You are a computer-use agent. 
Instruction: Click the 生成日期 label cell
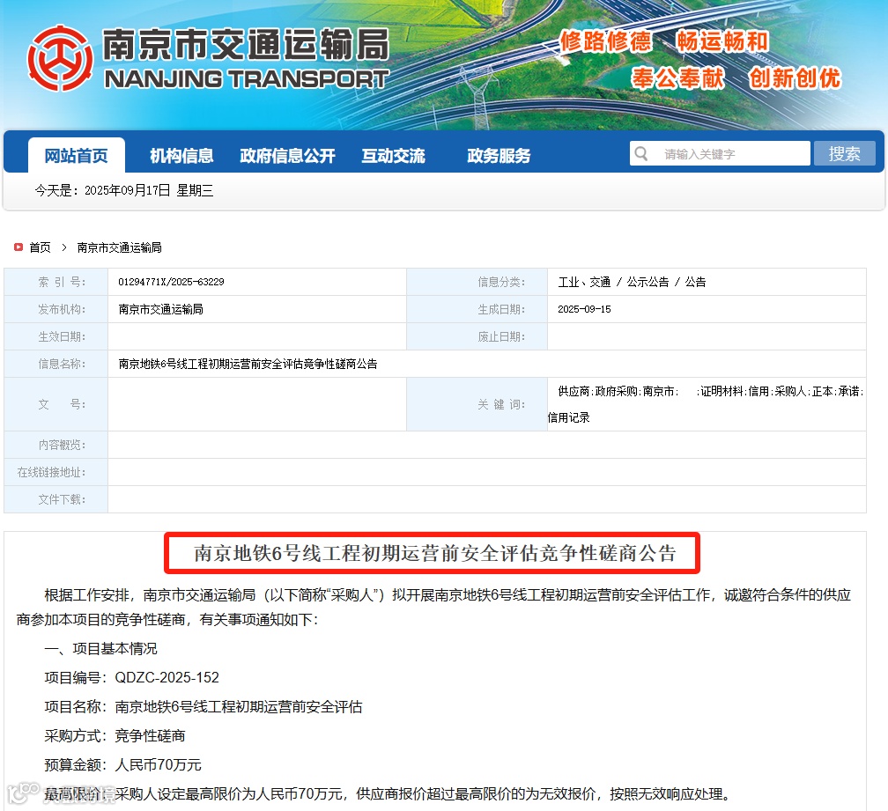pyautogui.click(x=477, y=309)
